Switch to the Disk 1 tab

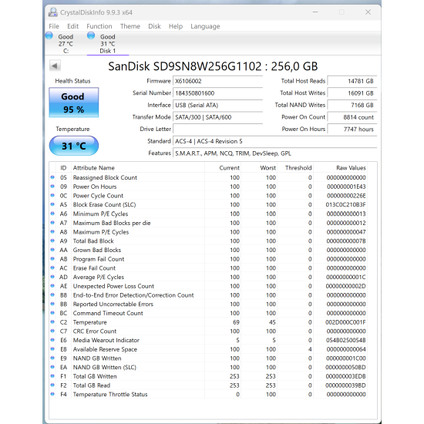coord(108,43)
